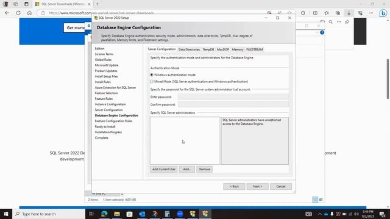This screenshot has height=219, width=390.
Task: Open Windows Start menu
Action: (6, 214)
